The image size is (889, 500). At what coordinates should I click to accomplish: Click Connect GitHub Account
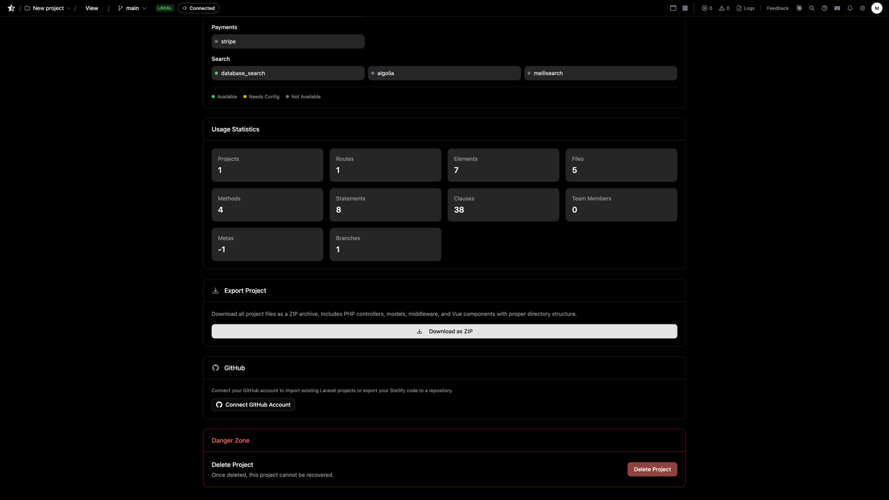(253, 404)
